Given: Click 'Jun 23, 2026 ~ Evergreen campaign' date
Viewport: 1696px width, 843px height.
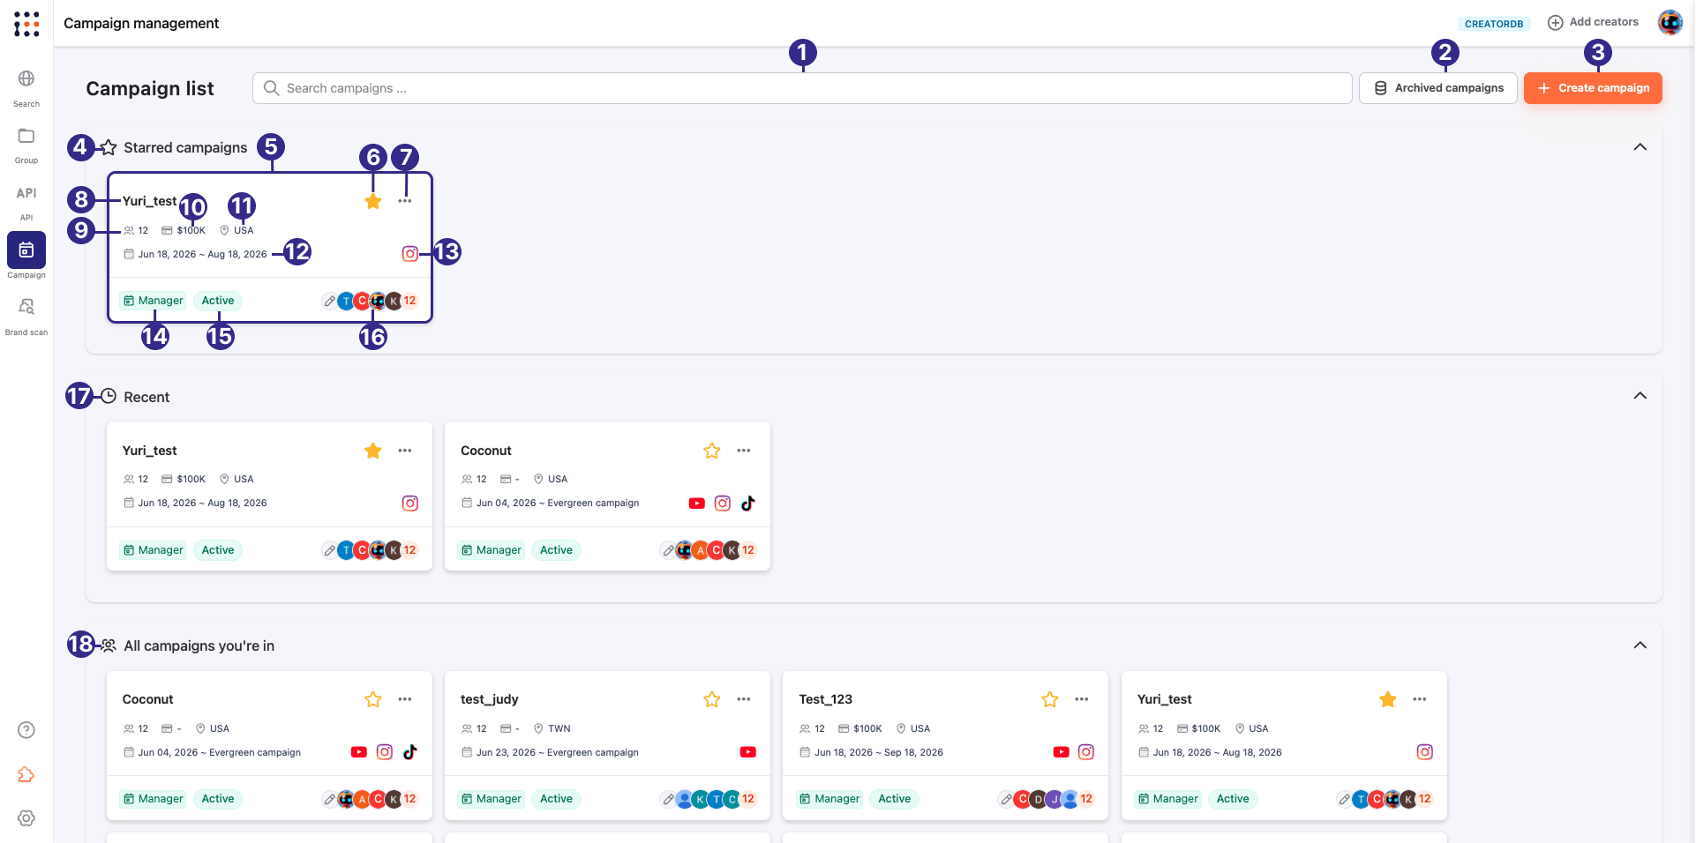Looking at the screenshot, I should coord(558,752).
